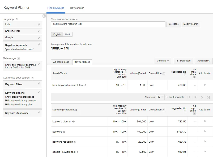Select the ₹49.06 suggested bid cell

click(x=177, y=152)
